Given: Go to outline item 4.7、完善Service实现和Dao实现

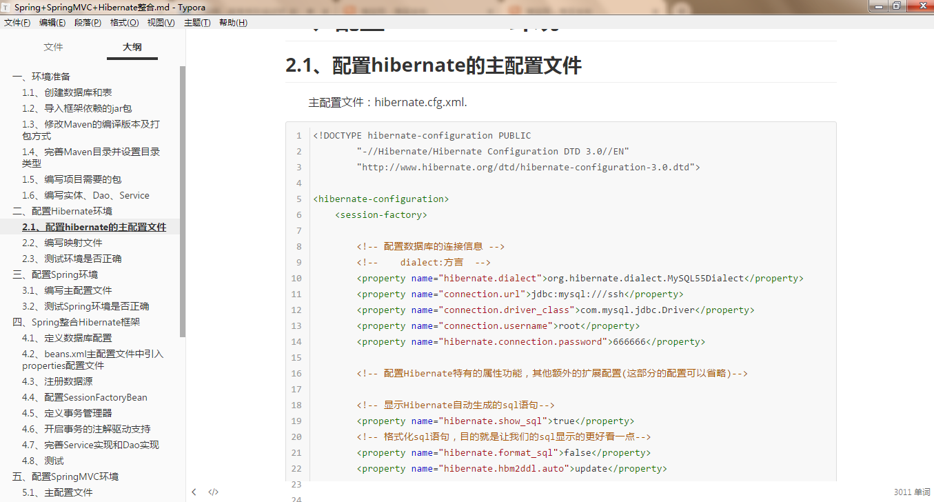Looking at the screenshot, I should (x=90, y=445).
